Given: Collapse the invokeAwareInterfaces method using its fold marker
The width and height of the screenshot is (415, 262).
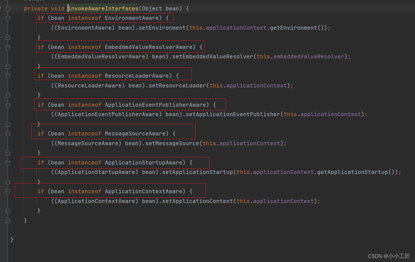Looking at the screenshot, I should tap(8, 9).
